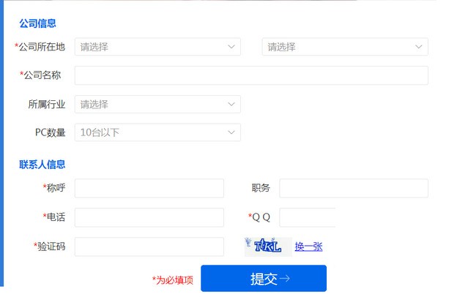Click the 换一张 link to refresh captcha
The image size is (449, 297).
[308, 247]
